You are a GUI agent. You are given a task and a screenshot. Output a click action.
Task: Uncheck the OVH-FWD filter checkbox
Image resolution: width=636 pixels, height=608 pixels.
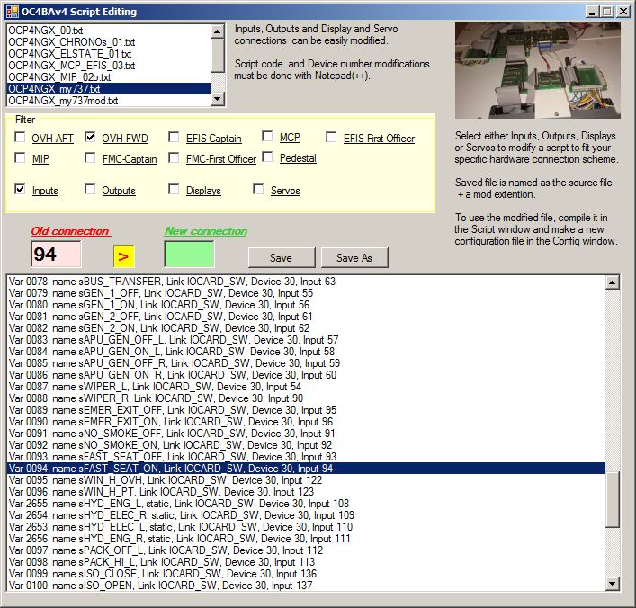90,137
